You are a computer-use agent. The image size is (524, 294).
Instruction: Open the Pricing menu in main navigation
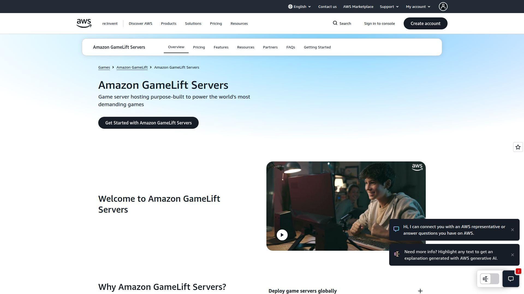[216, 23]
